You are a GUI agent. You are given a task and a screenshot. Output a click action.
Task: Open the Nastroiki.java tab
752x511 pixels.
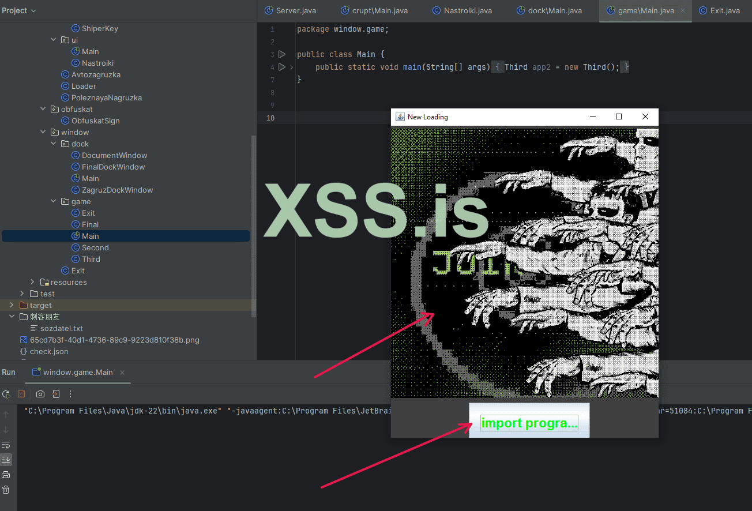(x=461, y=10)
